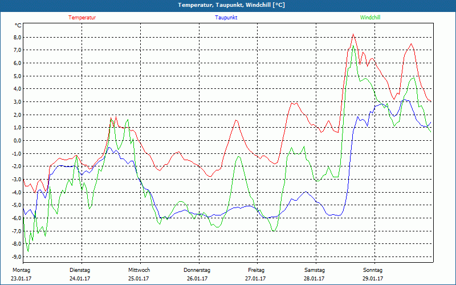Click the -7,0 y-axis value

17,231
